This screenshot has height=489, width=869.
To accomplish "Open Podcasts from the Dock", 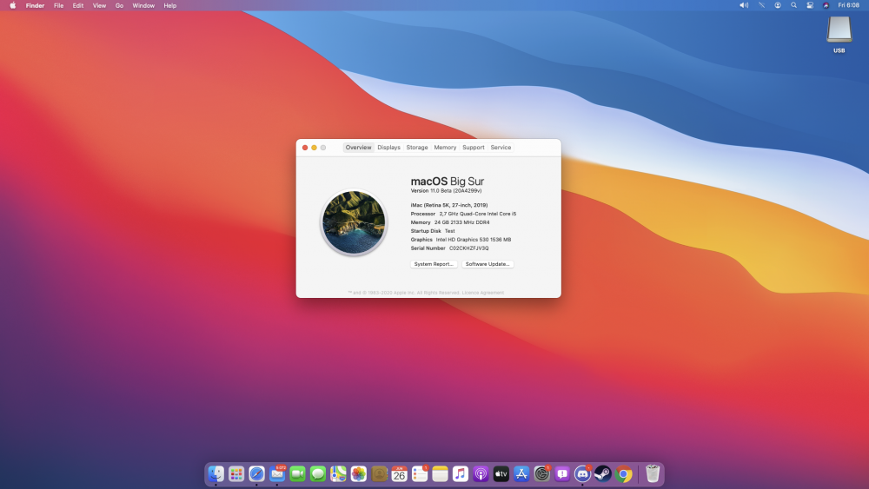I will [481, 474].
